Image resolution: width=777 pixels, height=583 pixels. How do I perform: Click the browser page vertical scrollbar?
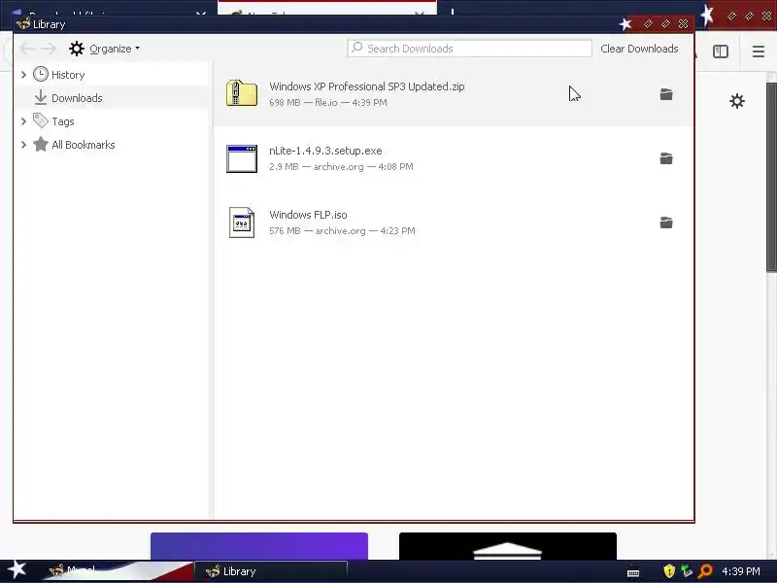coord(771,177)
